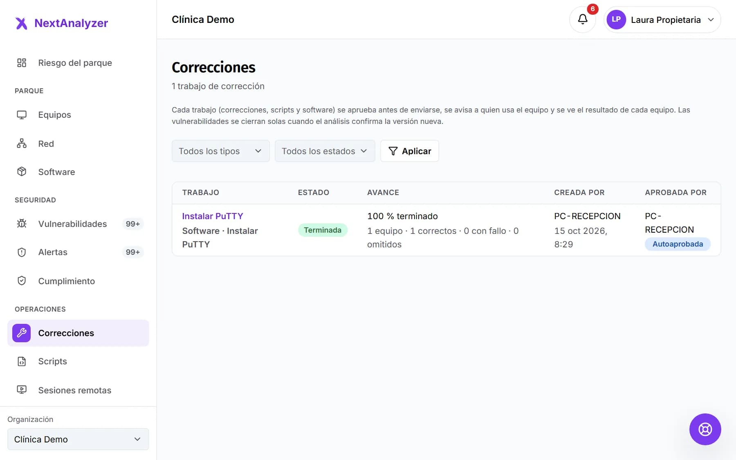Click the LP user avatar
Viewport: 736px width, 460px height.
click(x=616, y=20)
